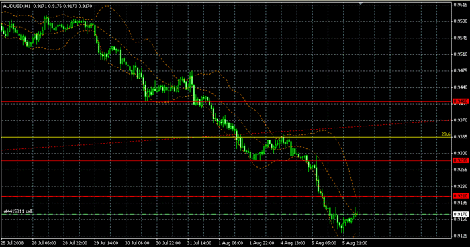Screen dimensions: 470x247
Task: Click the current price 0.9170 tag
Action: click(x=461, y=214)
